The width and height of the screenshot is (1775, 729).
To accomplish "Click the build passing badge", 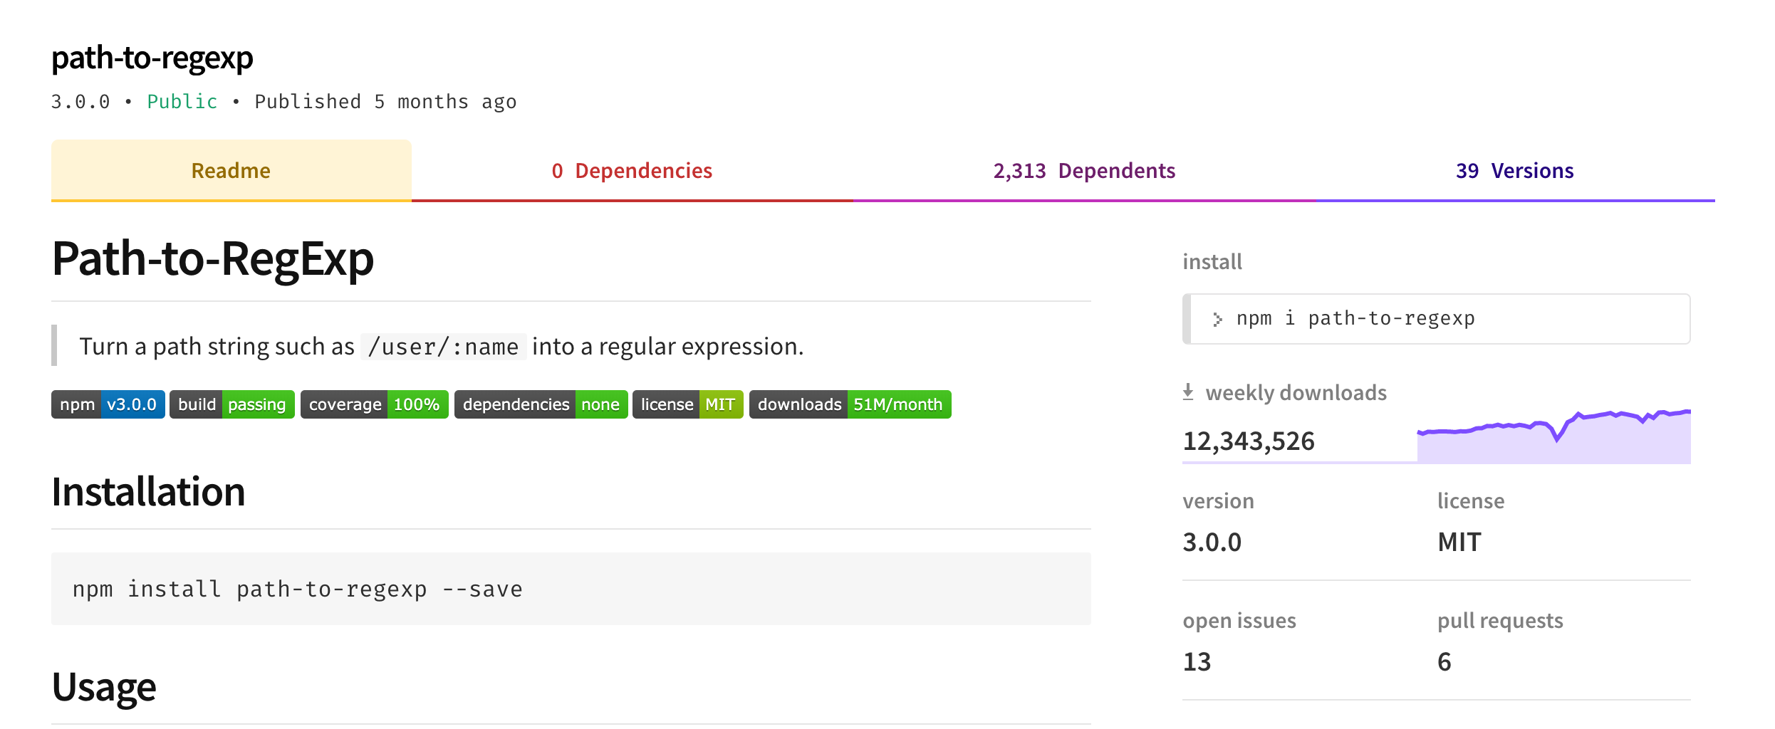I will (x=232, y=404).
